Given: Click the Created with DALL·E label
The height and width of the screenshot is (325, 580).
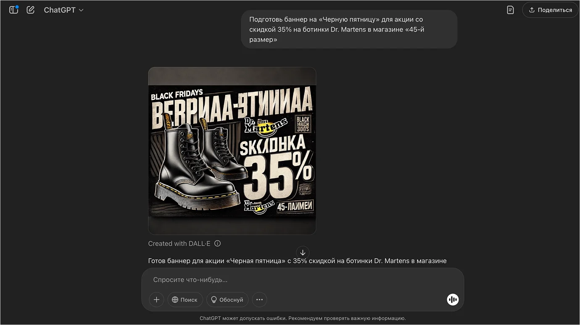Looking at the screenshot, I should (179, 244).
